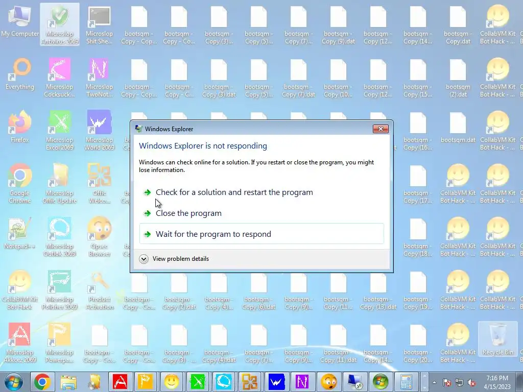
Task: Select the bootsqm - Copy (4).dat file
Action: coord(219,343)
